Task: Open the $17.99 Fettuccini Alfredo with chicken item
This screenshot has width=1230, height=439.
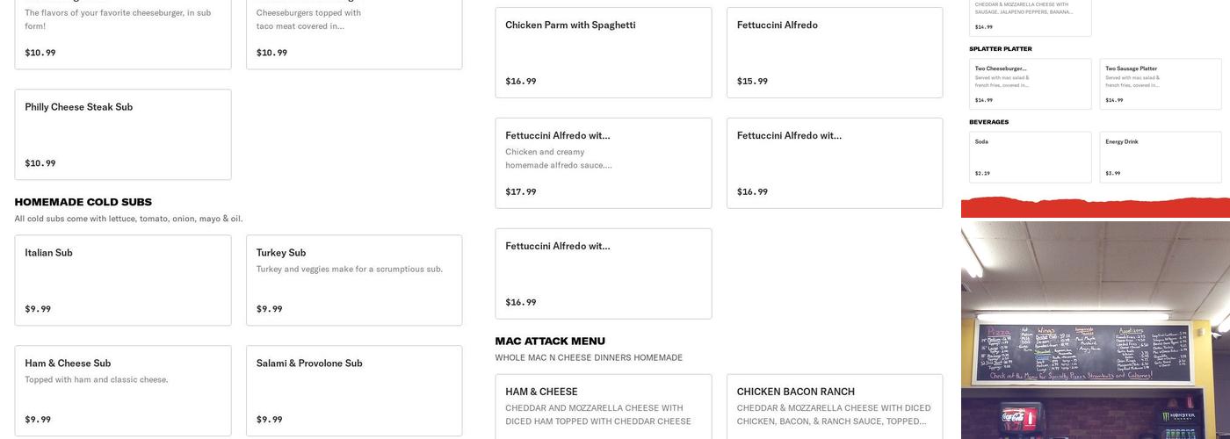Action: point(604,163)
